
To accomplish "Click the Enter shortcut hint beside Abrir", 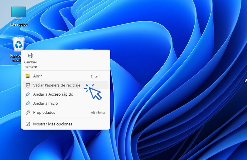I will pos(95,76).
